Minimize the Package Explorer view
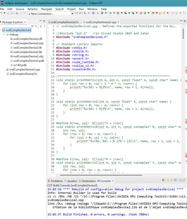The height and width of the screenshot is (219, 187). click(40, 21)
